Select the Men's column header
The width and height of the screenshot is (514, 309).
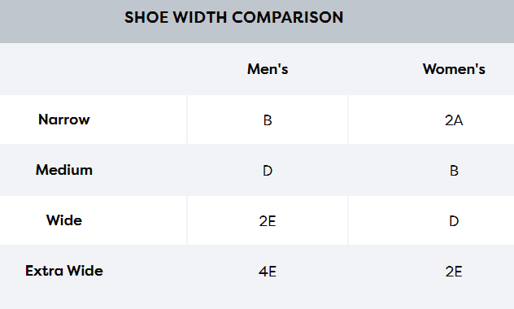coord(268,69)
